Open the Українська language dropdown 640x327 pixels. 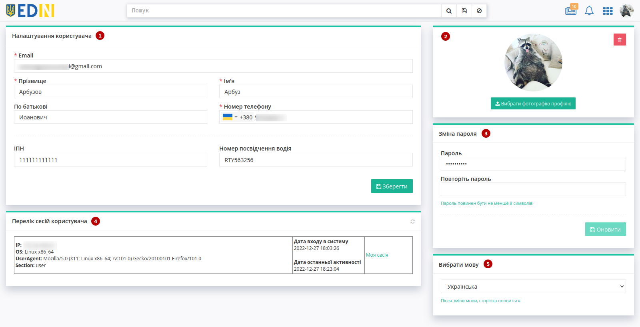point(533,286)
